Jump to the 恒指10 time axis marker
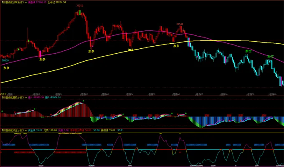 [x=272, y=95]
